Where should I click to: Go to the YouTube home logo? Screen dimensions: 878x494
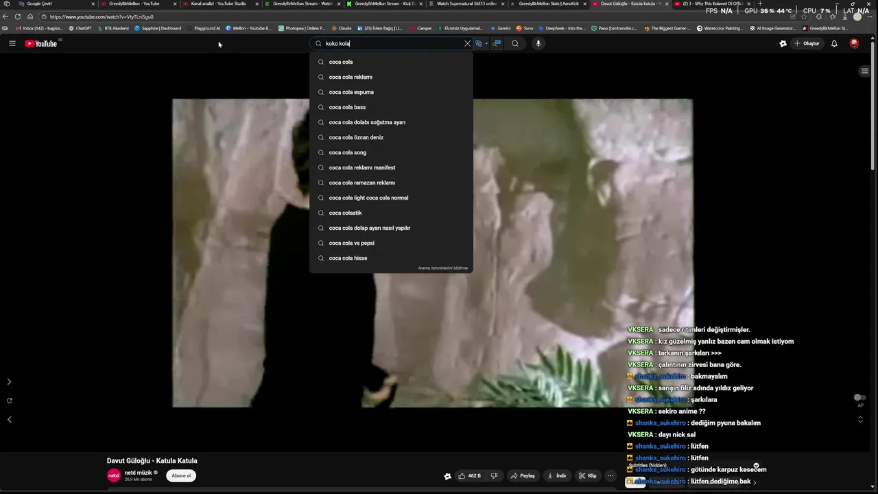point(41,43)
